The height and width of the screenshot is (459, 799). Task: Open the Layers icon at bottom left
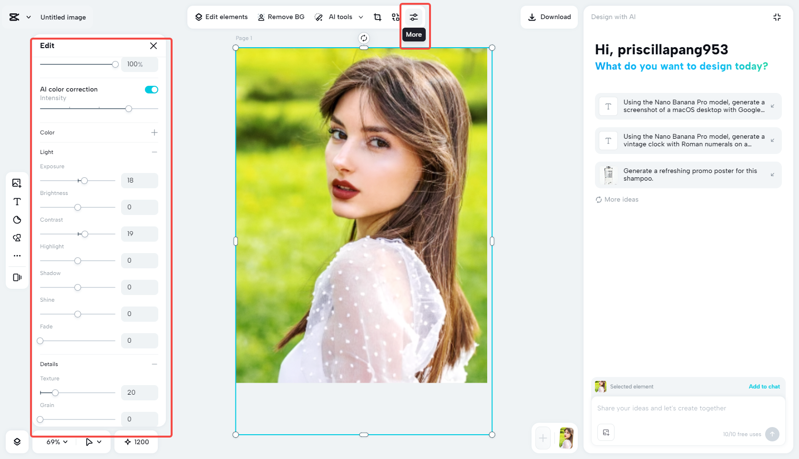pyautogui.click(x=17, y=442)
